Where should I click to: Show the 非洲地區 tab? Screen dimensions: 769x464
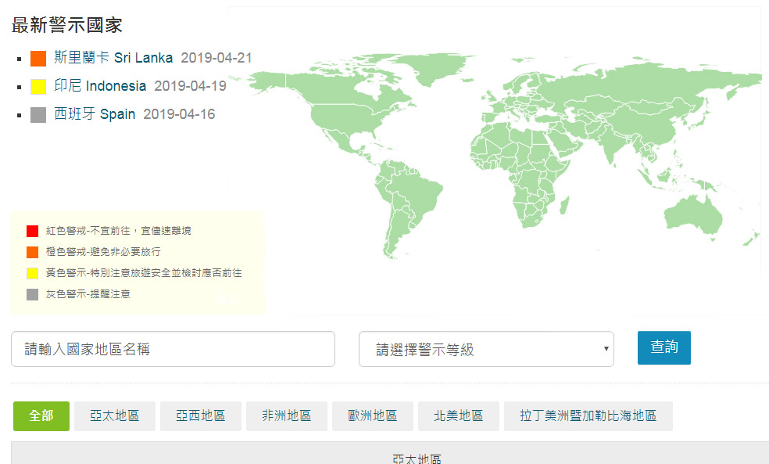click(287, 416)
